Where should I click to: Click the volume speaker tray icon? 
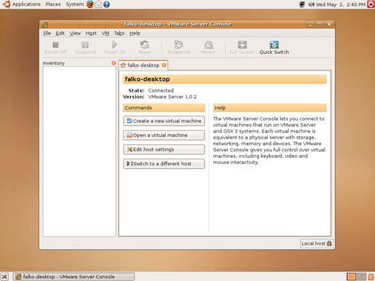(311, 4)
